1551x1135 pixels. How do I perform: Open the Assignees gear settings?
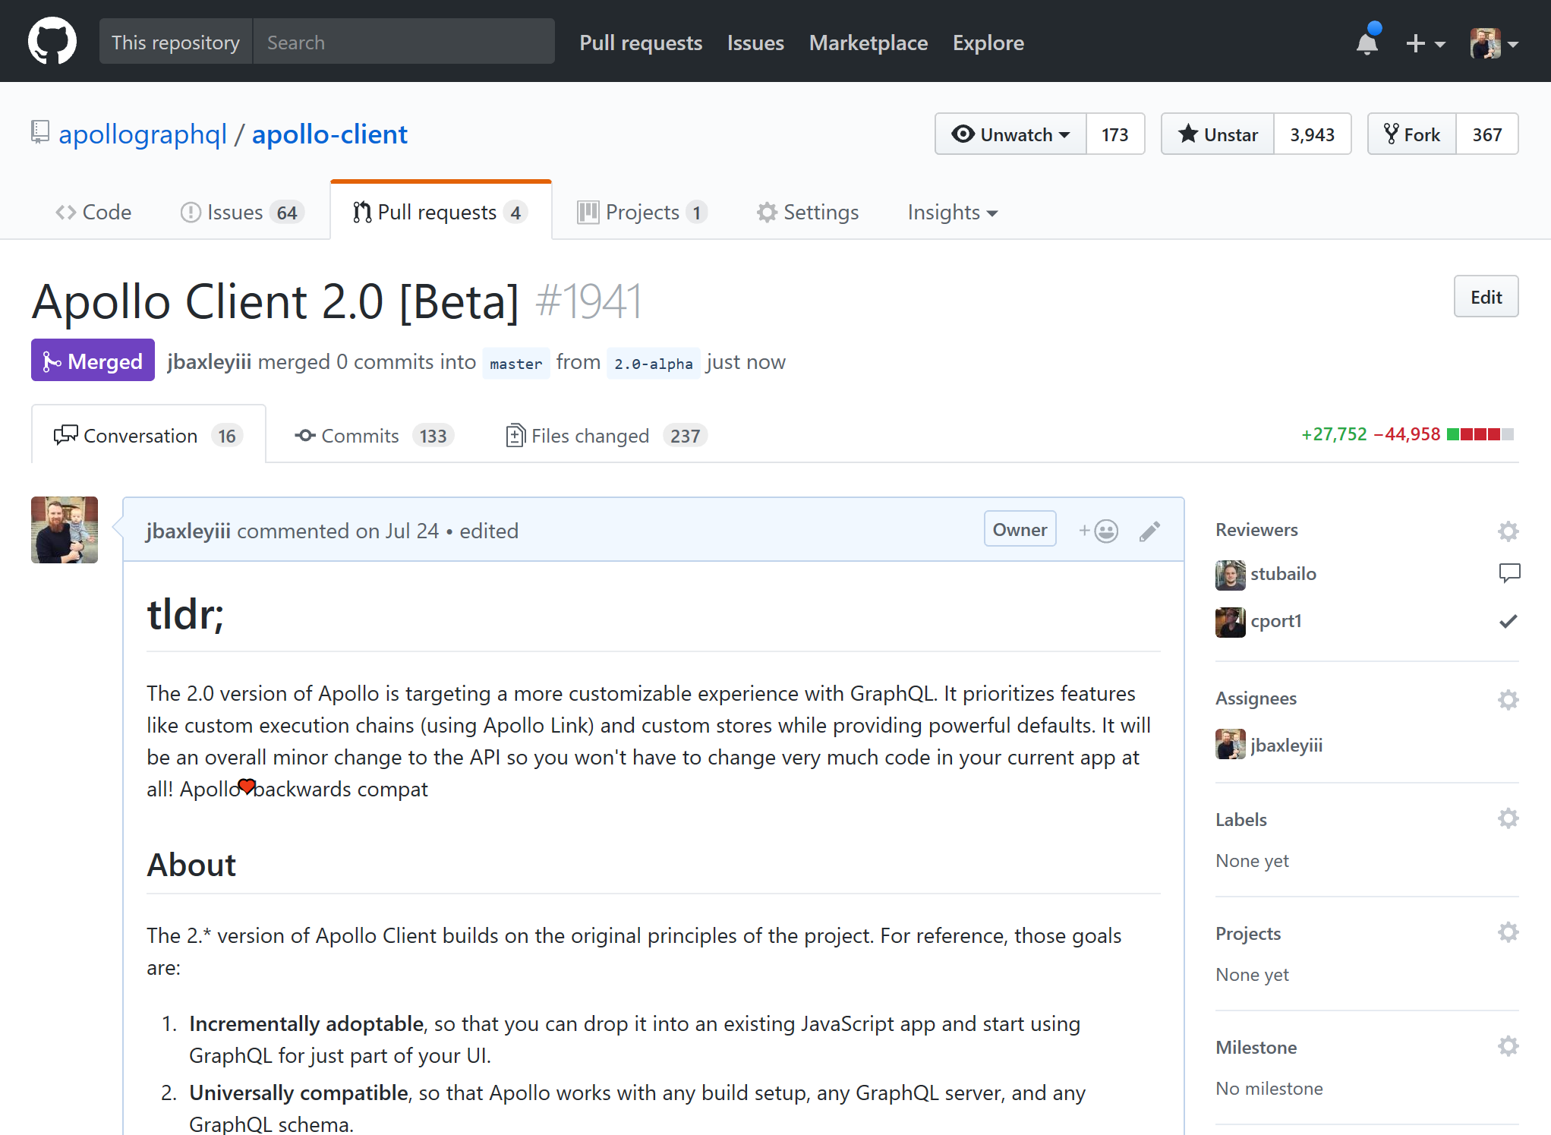tap(1508, 699)
